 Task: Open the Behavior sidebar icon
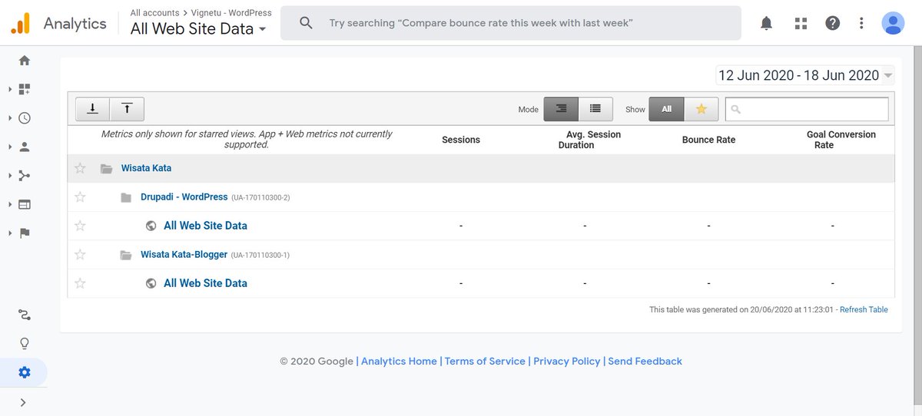pyautogui.click(x=25, y=204)
